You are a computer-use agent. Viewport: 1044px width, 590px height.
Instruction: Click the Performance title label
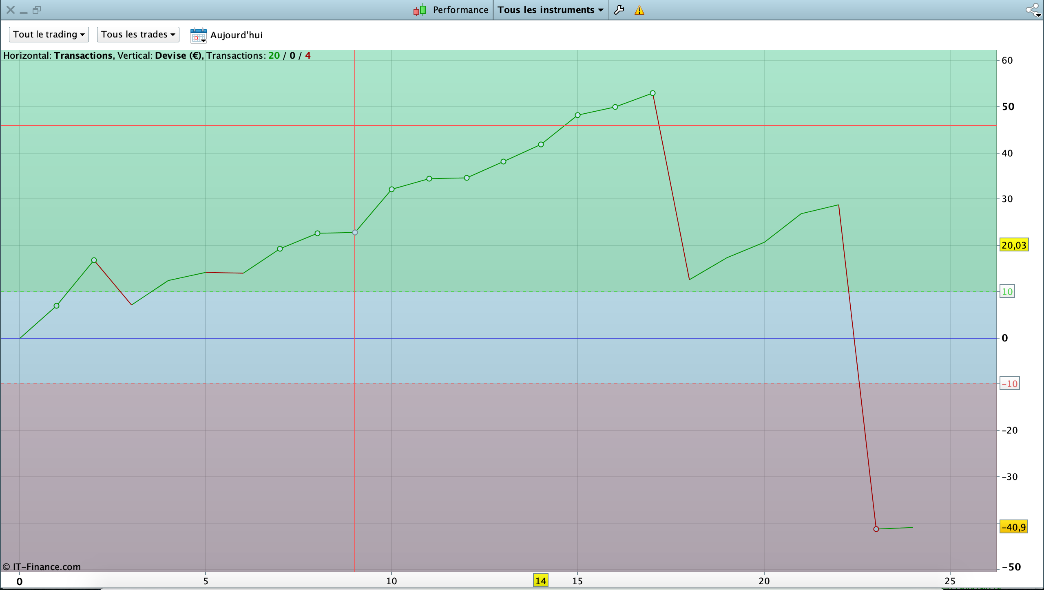point(460,10)
